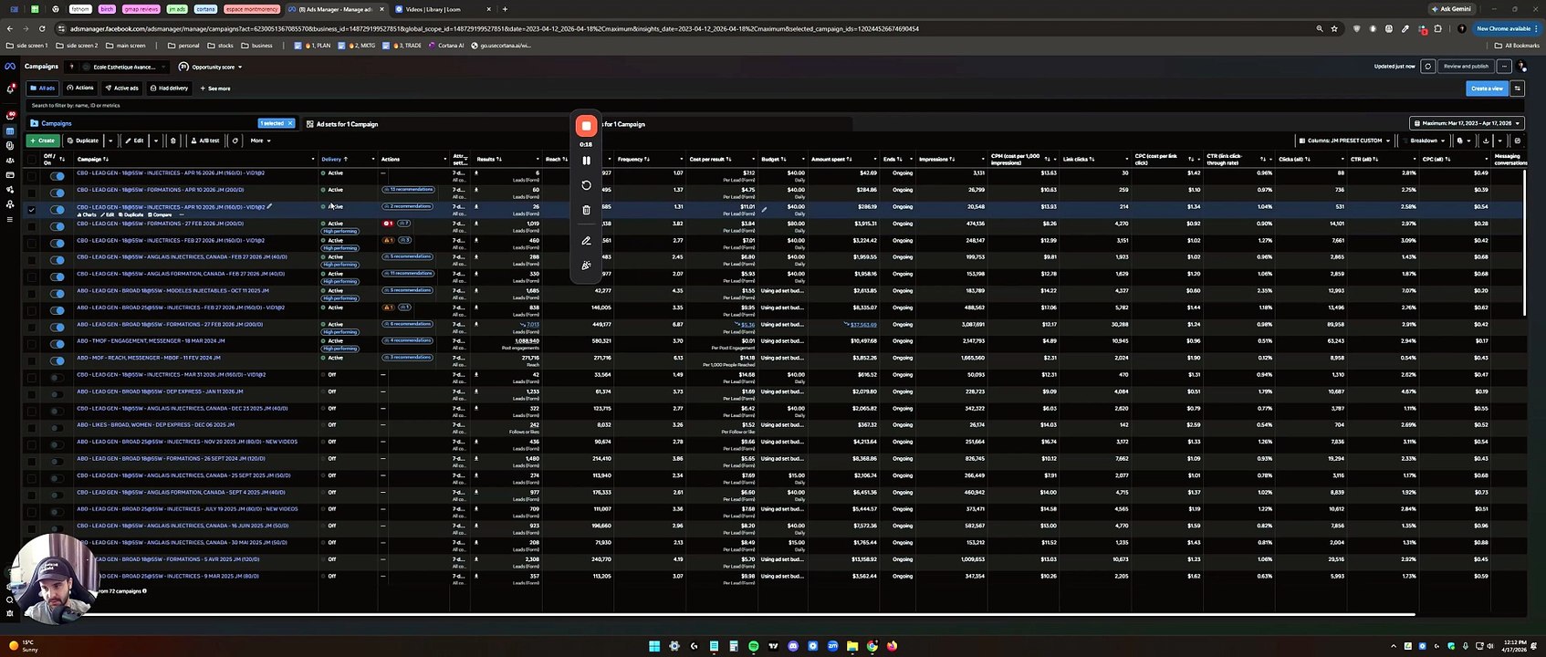Open the Meta logo menu in the sidebar
This screenshot has width=1546, height=657.
click(10, 67)
